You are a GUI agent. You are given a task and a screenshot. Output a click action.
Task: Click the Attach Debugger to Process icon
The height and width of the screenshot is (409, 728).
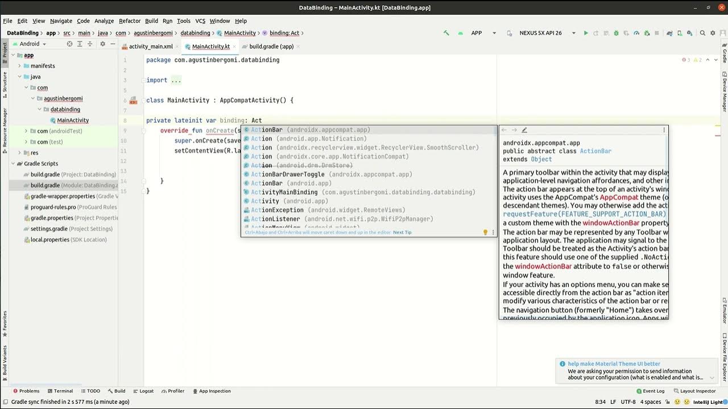tap(647, 33)
